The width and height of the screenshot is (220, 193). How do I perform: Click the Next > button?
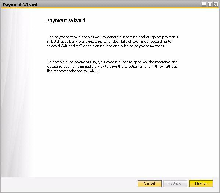coord(201,183)
